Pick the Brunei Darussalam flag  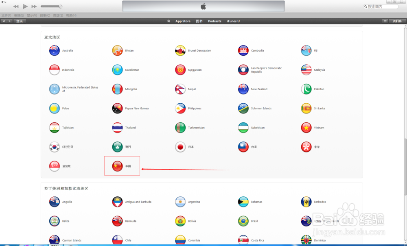[180, 50]
